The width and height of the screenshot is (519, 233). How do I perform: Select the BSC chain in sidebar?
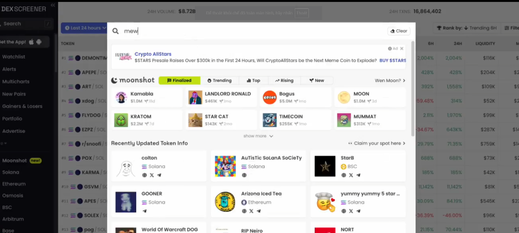(x=7, y=207)
